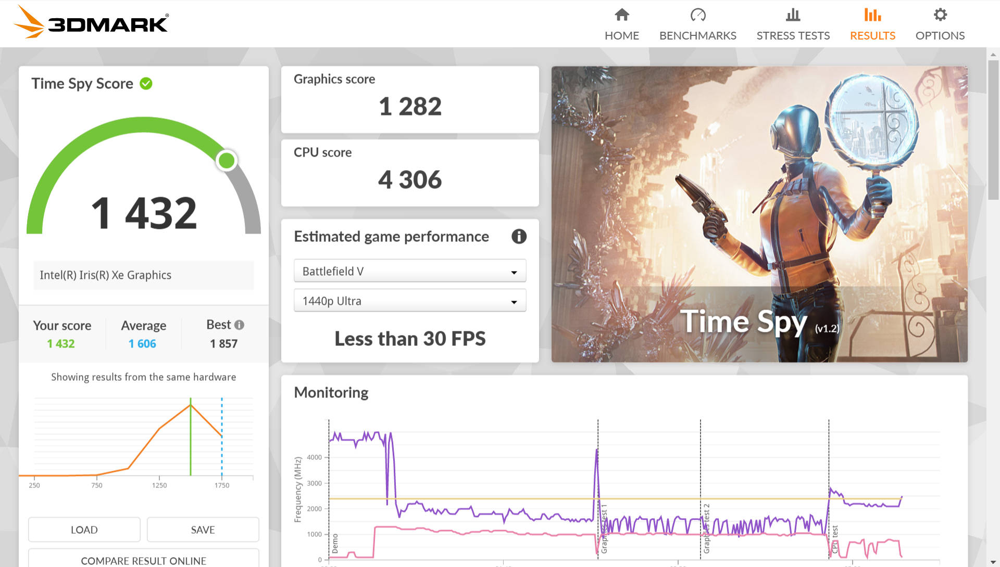
Task: Click the Results chart icon
Action: [872, 15]
